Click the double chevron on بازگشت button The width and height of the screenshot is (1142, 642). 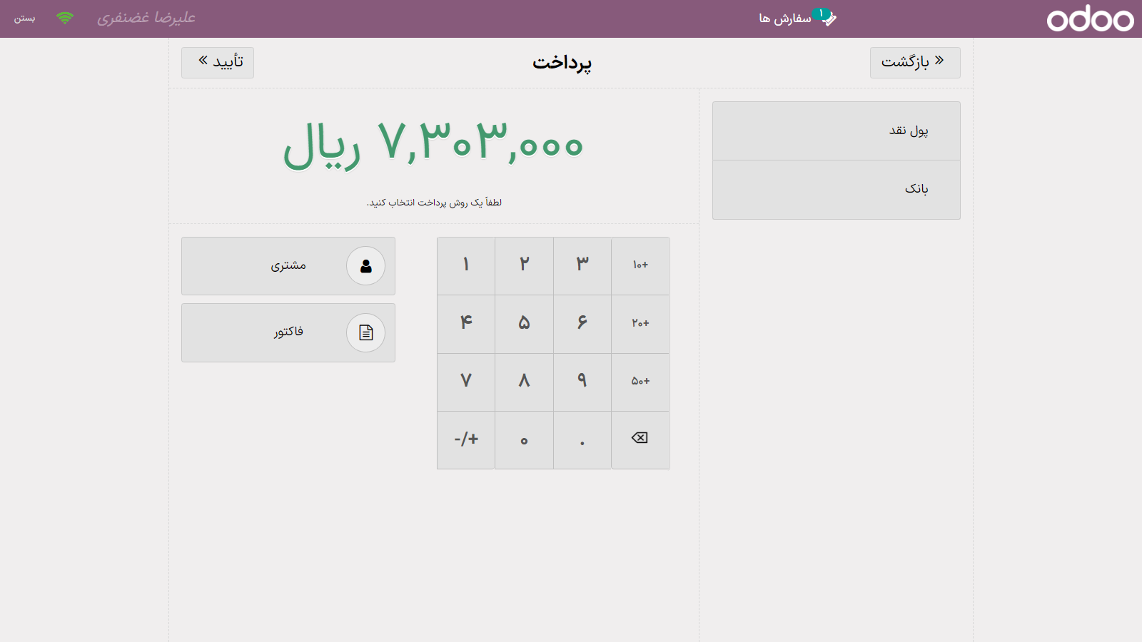939,61
